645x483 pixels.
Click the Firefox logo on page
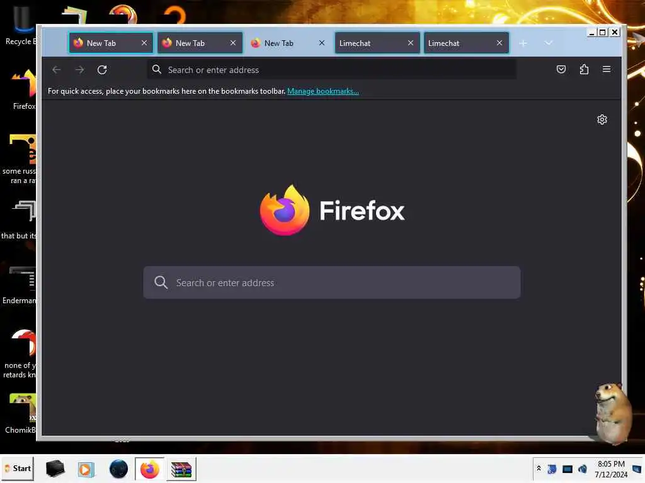pyautogui.click(x=285, y=210)
